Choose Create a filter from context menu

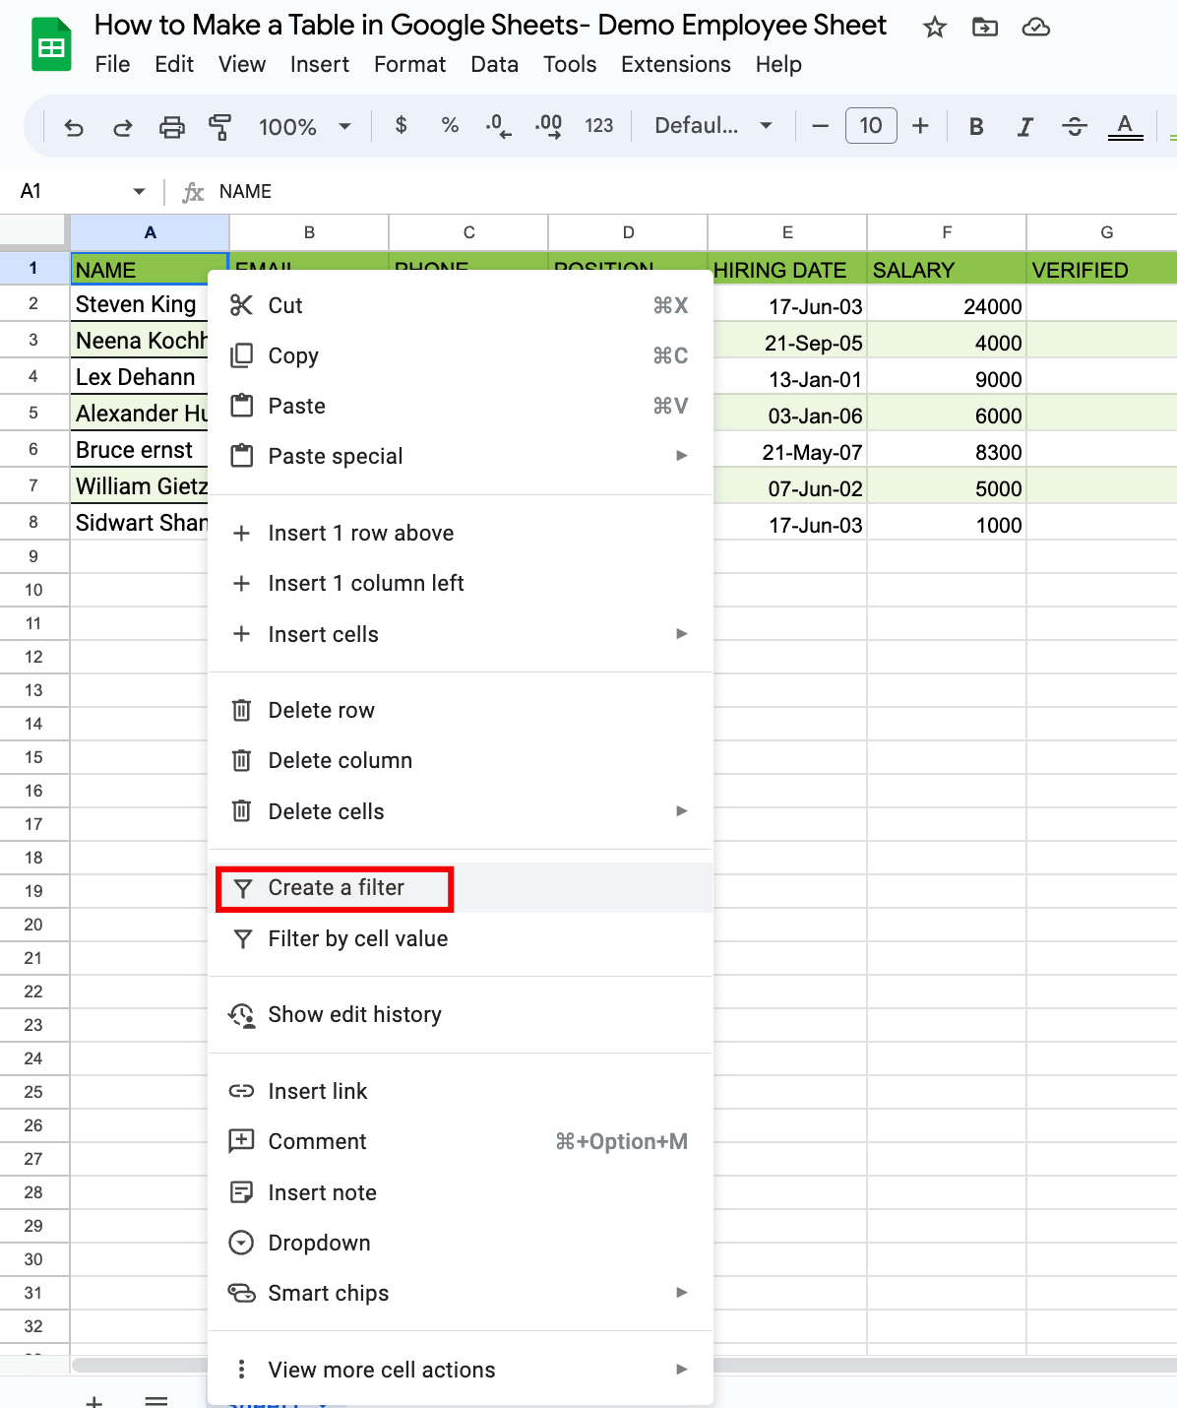pyautogui.click(x=336, y=888)
